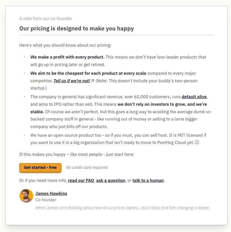Click bold text 'We make a profit with every product'

(67, 57)
